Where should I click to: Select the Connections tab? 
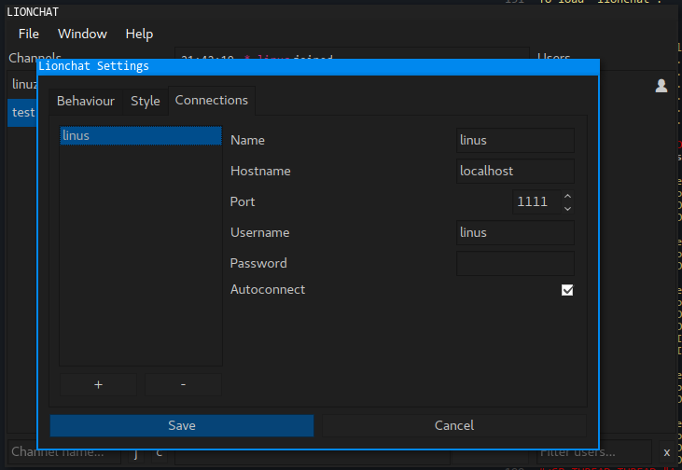212,101
